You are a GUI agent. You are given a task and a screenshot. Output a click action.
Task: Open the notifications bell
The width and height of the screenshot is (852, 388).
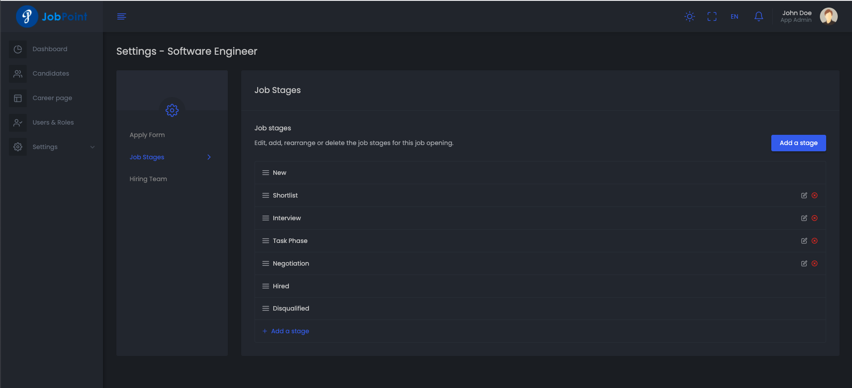[x=758, y=16]
